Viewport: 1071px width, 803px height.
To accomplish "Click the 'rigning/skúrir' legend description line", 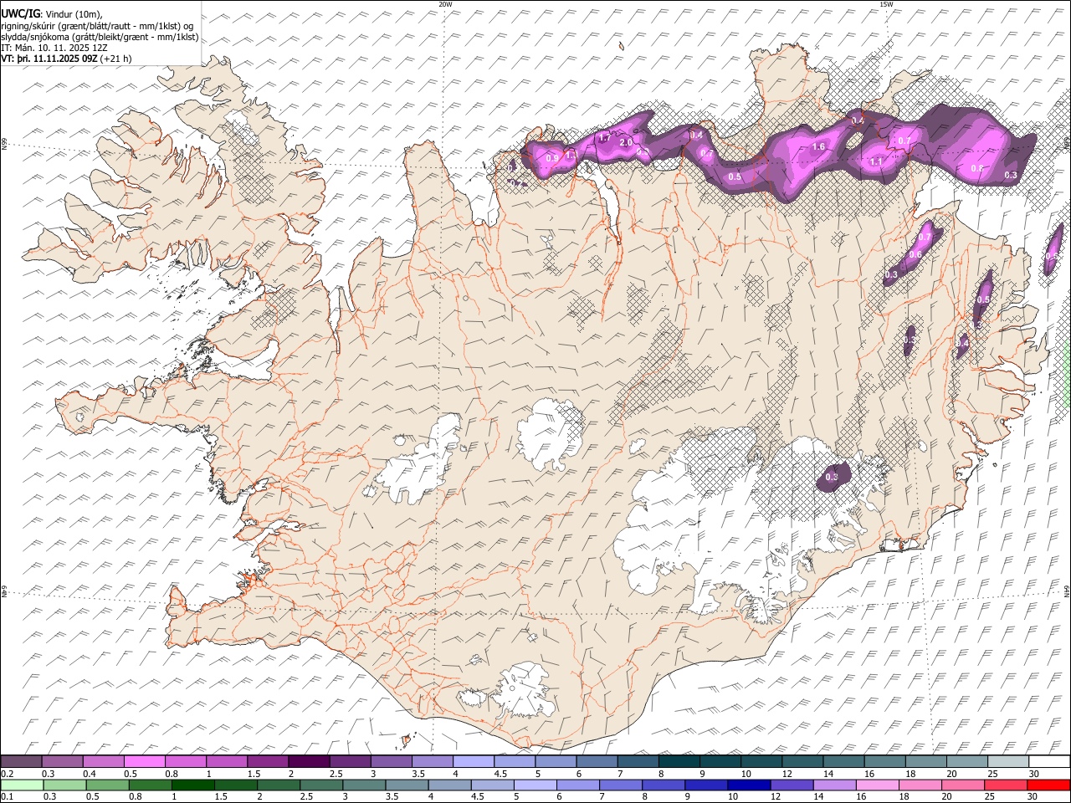I will [98, 25].
